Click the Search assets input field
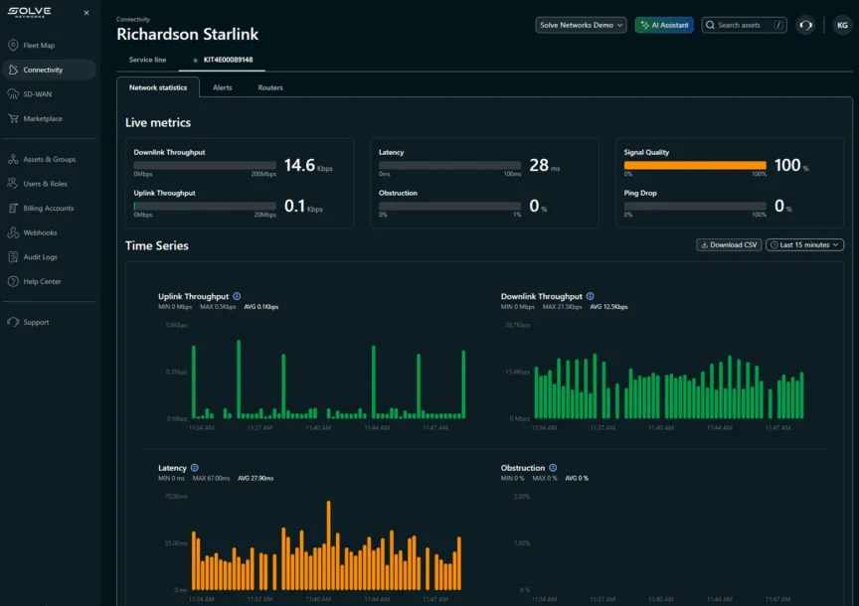This screenshot has height=606, width=859. [x=742, y=25]
